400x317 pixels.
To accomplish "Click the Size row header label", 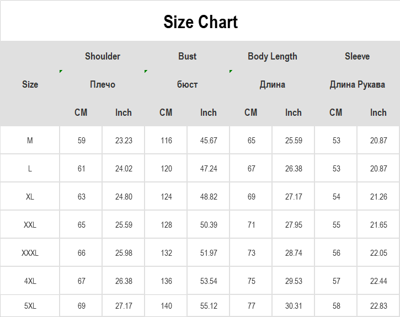I will [x=30, y=84].
